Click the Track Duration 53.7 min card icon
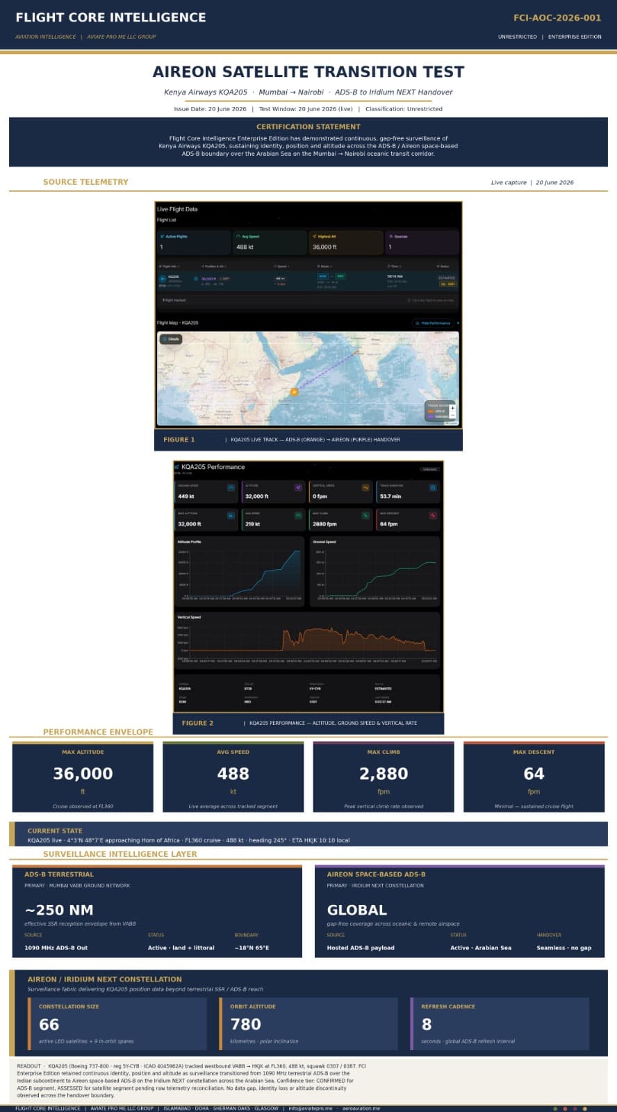The width and height of the screenshot is (617, 1112). pos(433,488)
